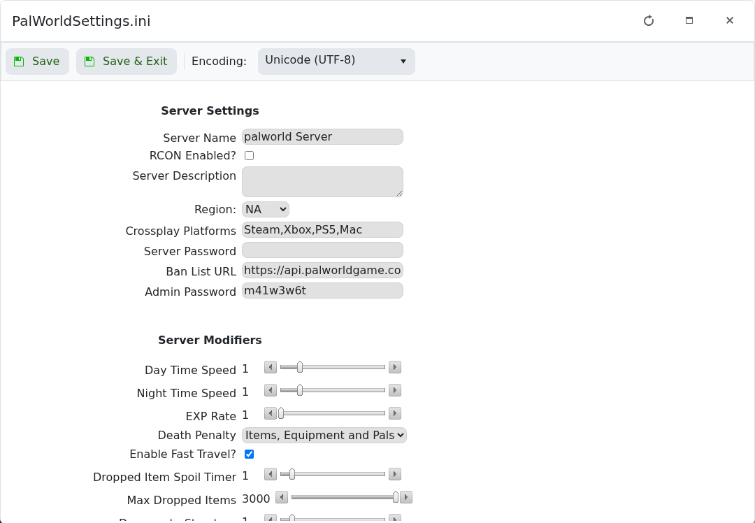The height and width of the screenshot is (523, 755).
Task: Click the Save button
Action: tap(37, 62)
